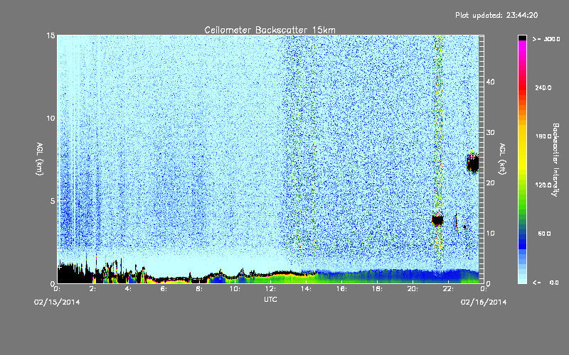Viewport: 569px width, 355px height.
Task: Click the end date label 02/16/2014
Action: [x=484, y=302]
